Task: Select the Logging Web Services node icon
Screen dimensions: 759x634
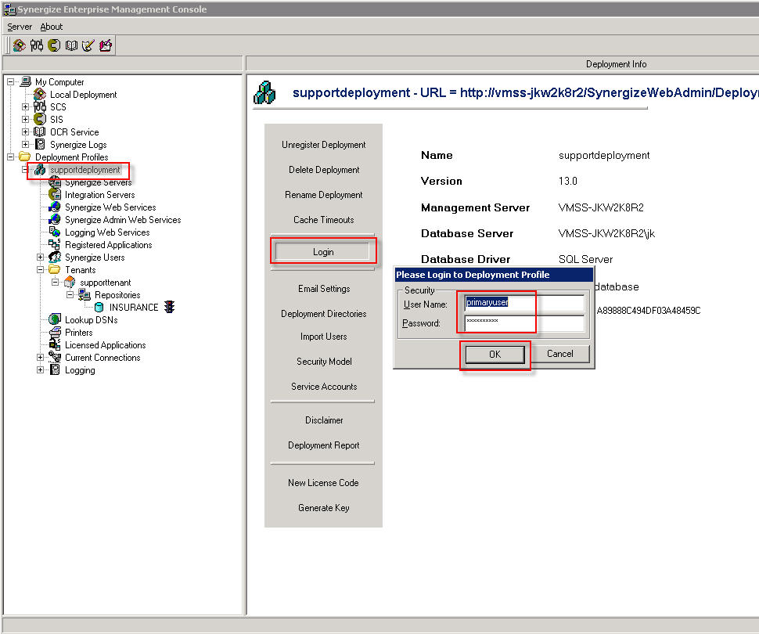Action: click(x=55, y=232)
